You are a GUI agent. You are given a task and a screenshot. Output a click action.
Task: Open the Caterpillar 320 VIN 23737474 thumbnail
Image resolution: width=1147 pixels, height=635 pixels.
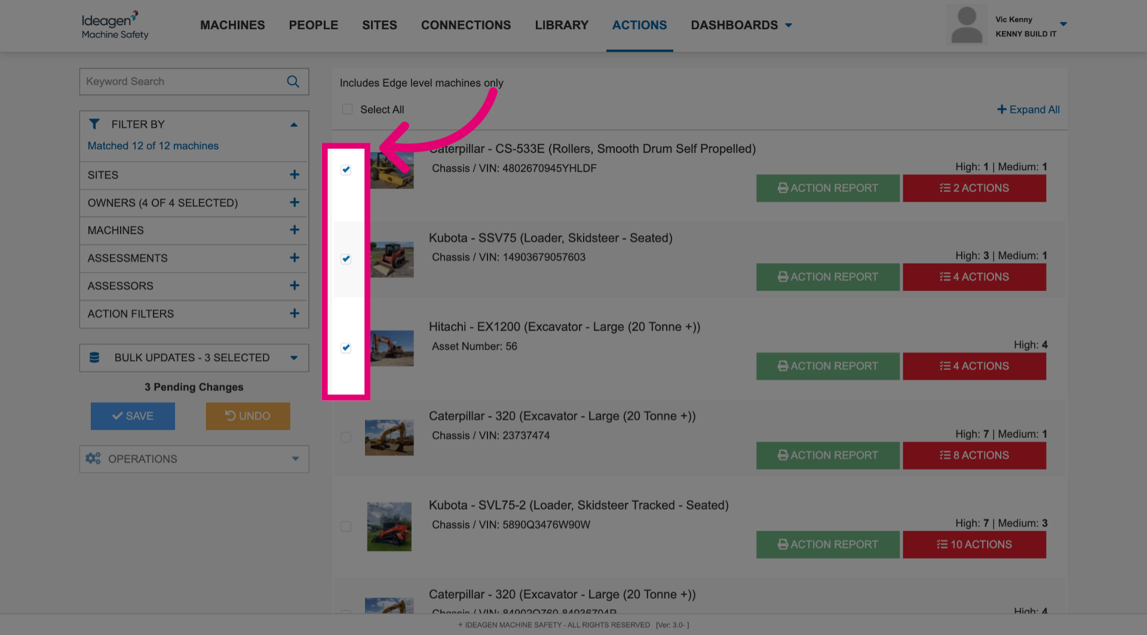pos(390,437)
